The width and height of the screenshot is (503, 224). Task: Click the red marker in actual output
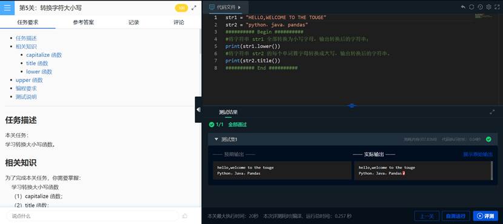404,173
